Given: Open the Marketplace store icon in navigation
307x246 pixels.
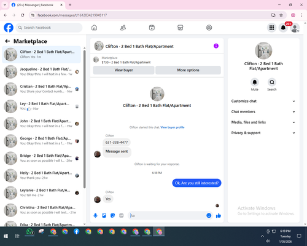Looking at the screenshot, I should click(x=181, y=28).
